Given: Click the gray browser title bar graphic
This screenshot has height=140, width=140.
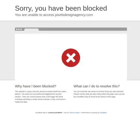Looking at the screenshot, I should point(71,29).
